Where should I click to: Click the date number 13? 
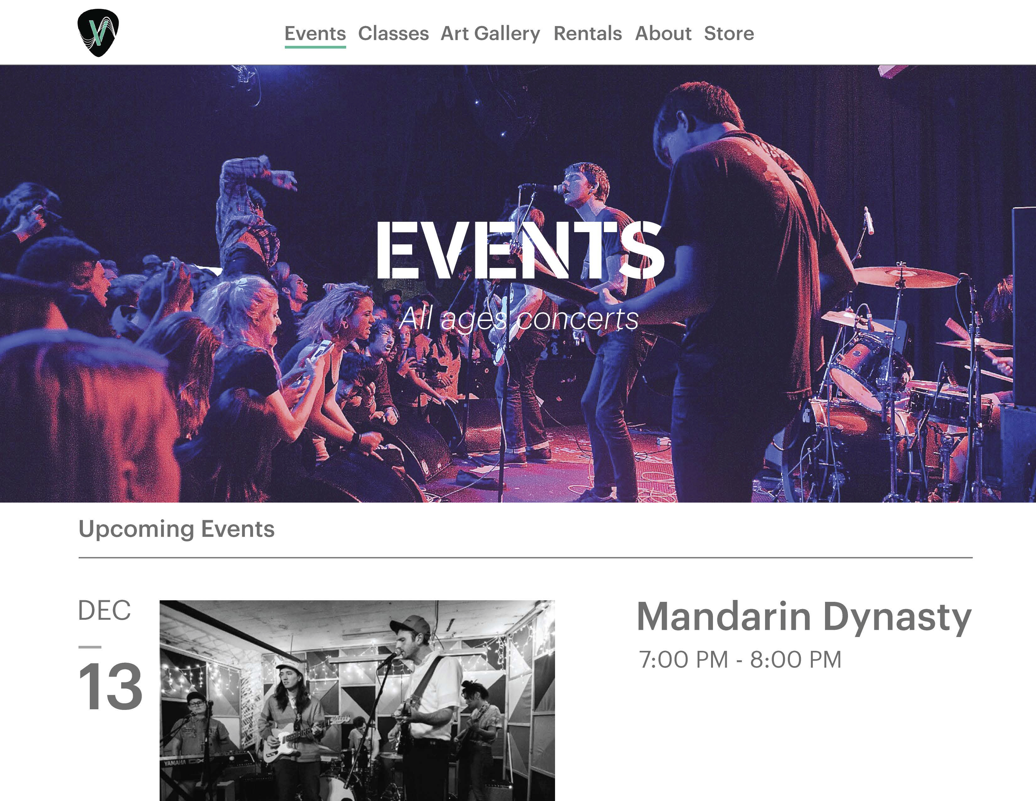click(x=110, y=686)
